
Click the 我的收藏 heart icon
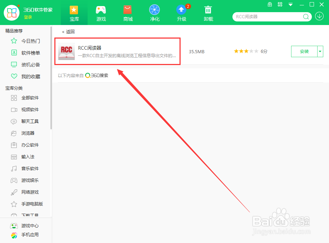click(14, 76)
